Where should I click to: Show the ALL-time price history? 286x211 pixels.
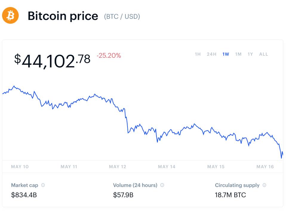(264, 54)
